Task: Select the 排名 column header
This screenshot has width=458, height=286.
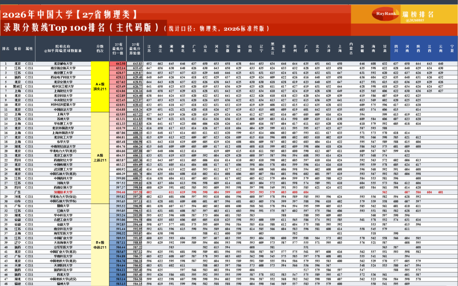Action: (6, 49)
